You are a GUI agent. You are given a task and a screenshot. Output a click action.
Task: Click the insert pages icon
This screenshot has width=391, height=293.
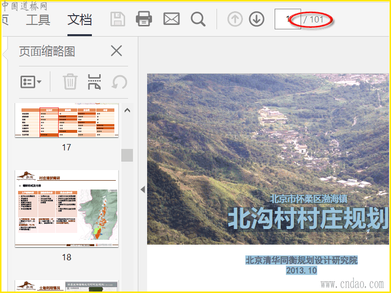point(94,82)
